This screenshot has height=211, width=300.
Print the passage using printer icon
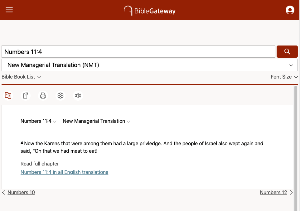[x=43, y=96]
